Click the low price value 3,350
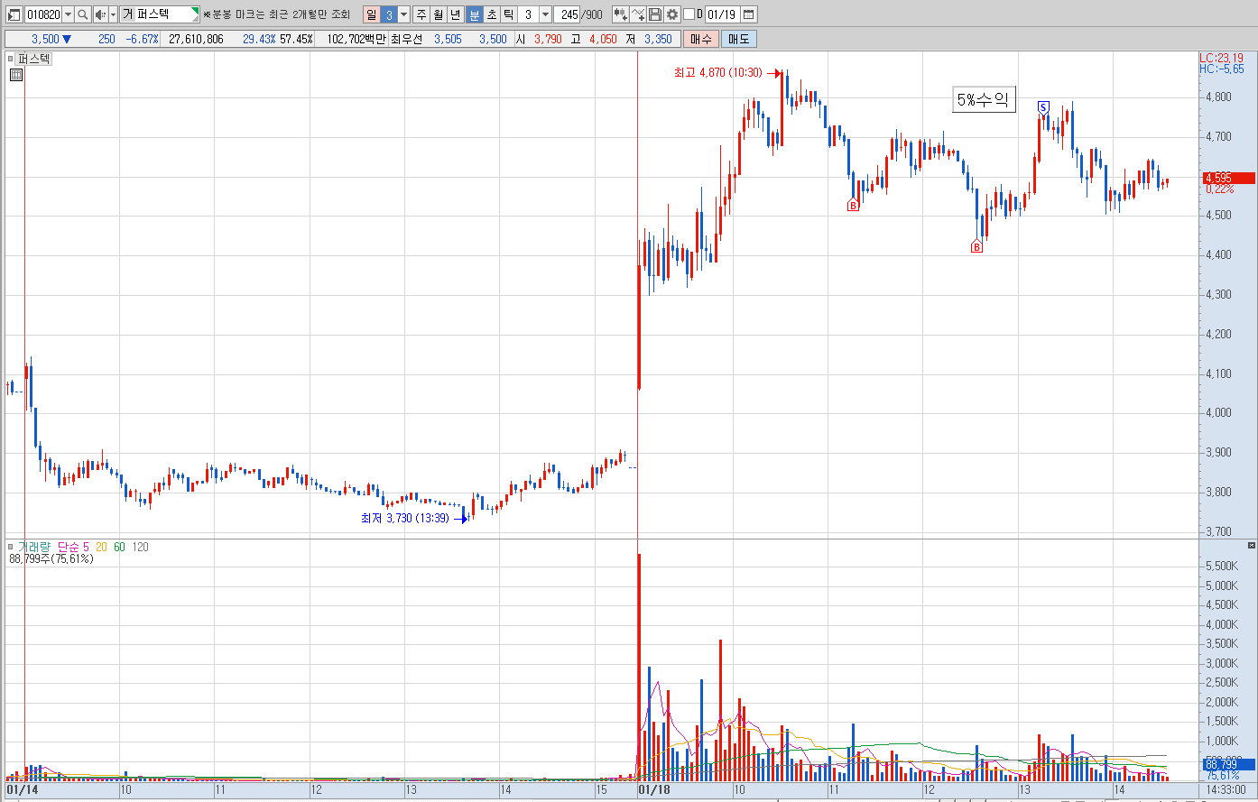 [x=658, y=39]
